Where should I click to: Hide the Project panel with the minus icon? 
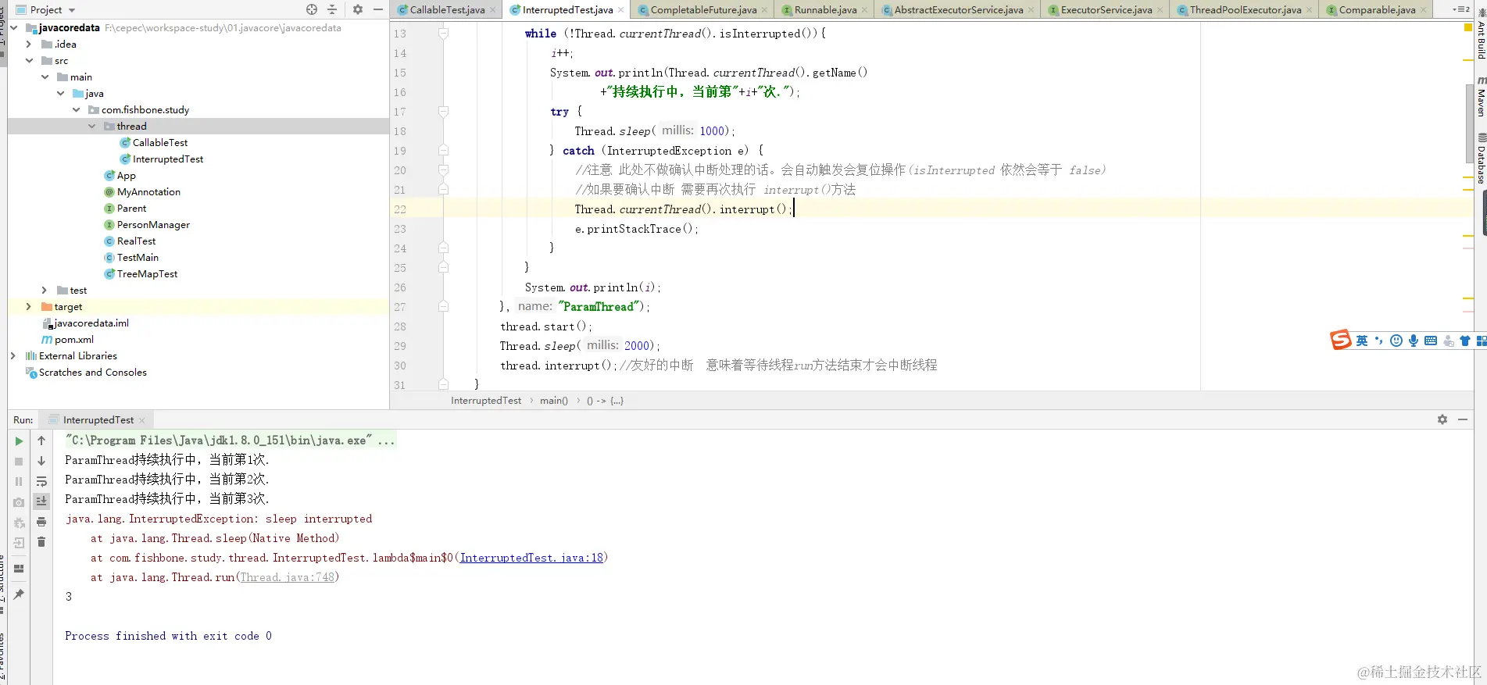pyautogui.click(x=378, y=9)
